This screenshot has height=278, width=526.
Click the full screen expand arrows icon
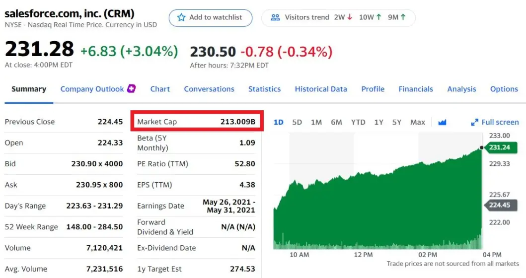click(x=475, y=123)
